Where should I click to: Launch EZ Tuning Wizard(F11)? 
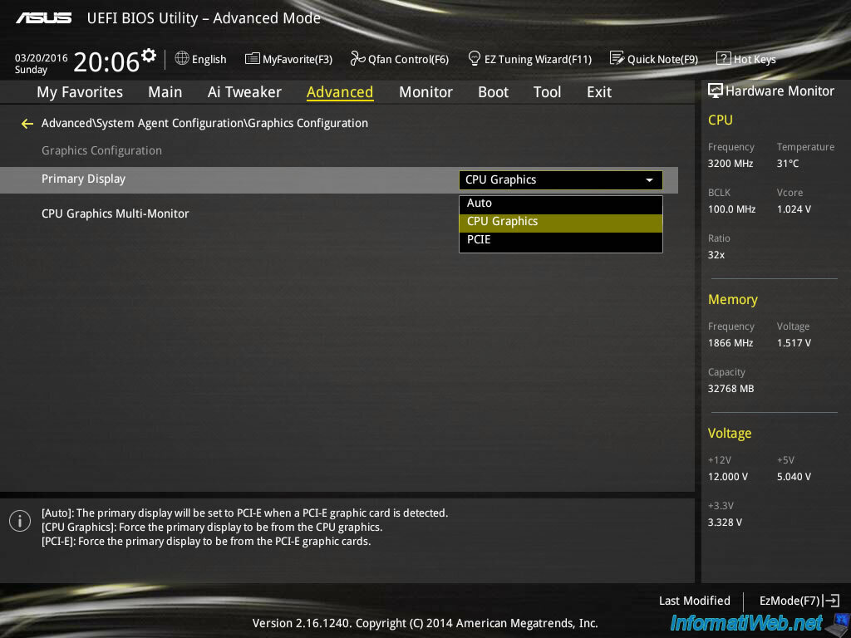(x=529, y=59)
